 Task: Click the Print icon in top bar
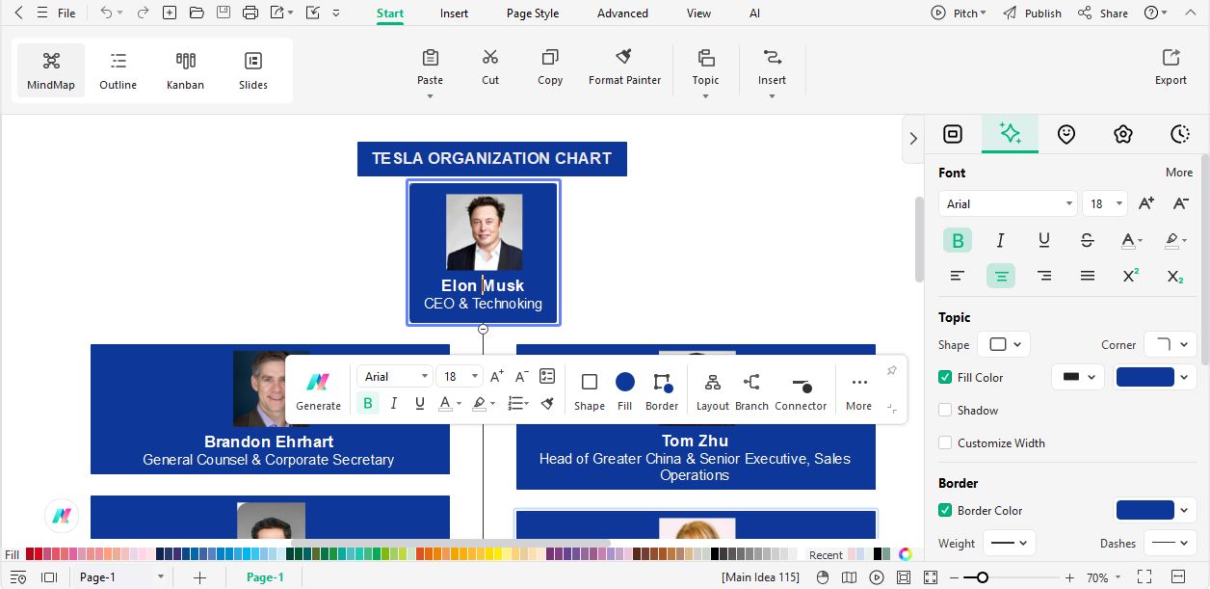(x=250, y=13)
